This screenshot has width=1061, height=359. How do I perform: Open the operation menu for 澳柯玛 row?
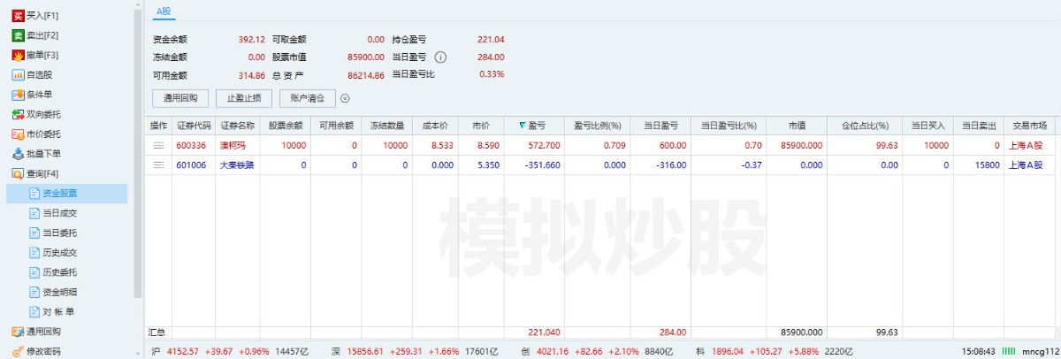158,145
